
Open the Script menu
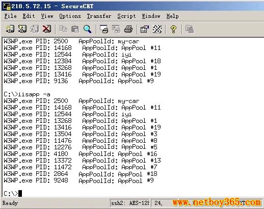[x=126, y=16]
